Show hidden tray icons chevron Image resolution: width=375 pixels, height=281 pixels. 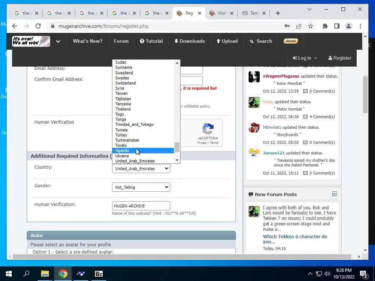[310, 274]
